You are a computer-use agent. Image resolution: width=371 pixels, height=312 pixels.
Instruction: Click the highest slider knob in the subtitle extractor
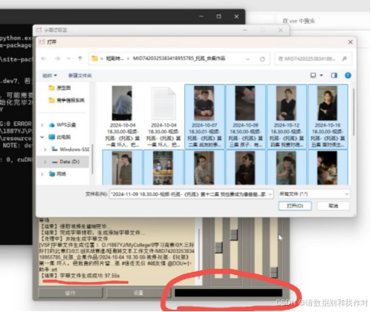234,235
